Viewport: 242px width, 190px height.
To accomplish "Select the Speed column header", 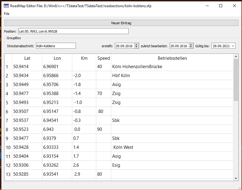I will tap(103, 58).
